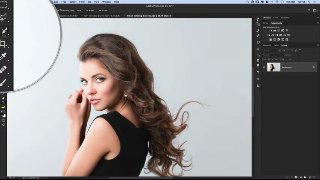Select the magnified Eyedropper tool

(3, 56)
